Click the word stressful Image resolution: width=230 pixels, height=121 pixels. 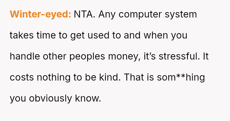[179, 56]
